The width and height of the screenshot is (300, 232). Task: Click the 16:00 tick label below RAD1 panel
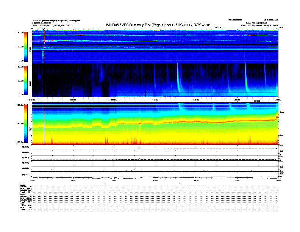tap(196, 100)
